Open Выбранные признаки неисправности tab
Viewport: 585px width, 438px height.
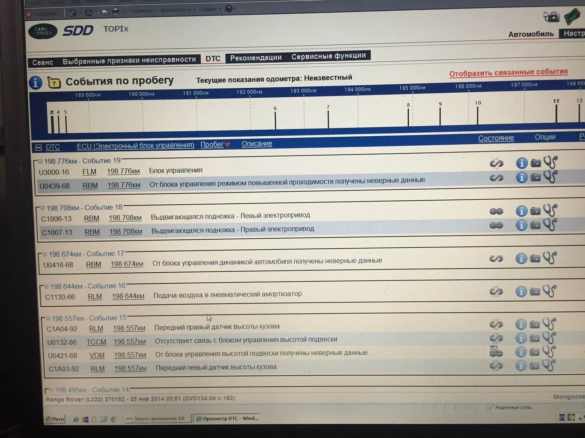[x=129, y=60]
